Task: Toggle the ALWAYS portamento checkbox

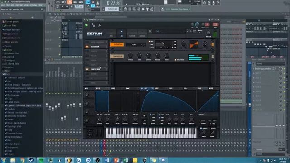Action: coord(201,128)
